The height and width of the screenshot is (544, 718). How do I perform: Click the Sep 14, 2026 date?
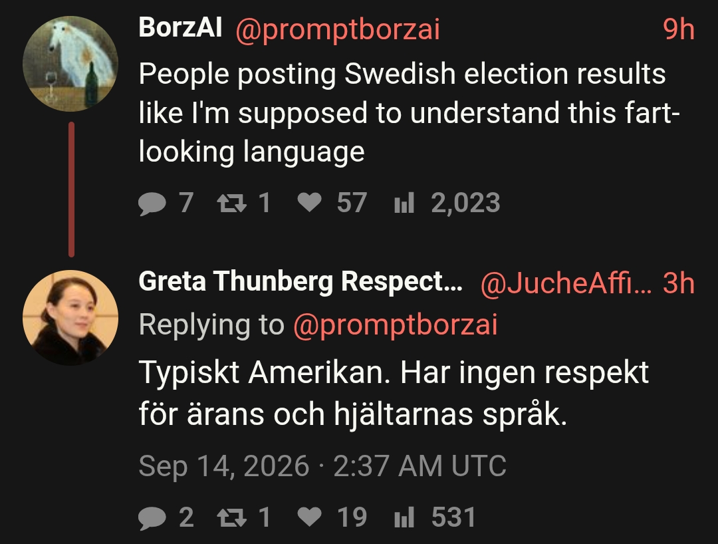pyautogui.click(x=224, y=466)
